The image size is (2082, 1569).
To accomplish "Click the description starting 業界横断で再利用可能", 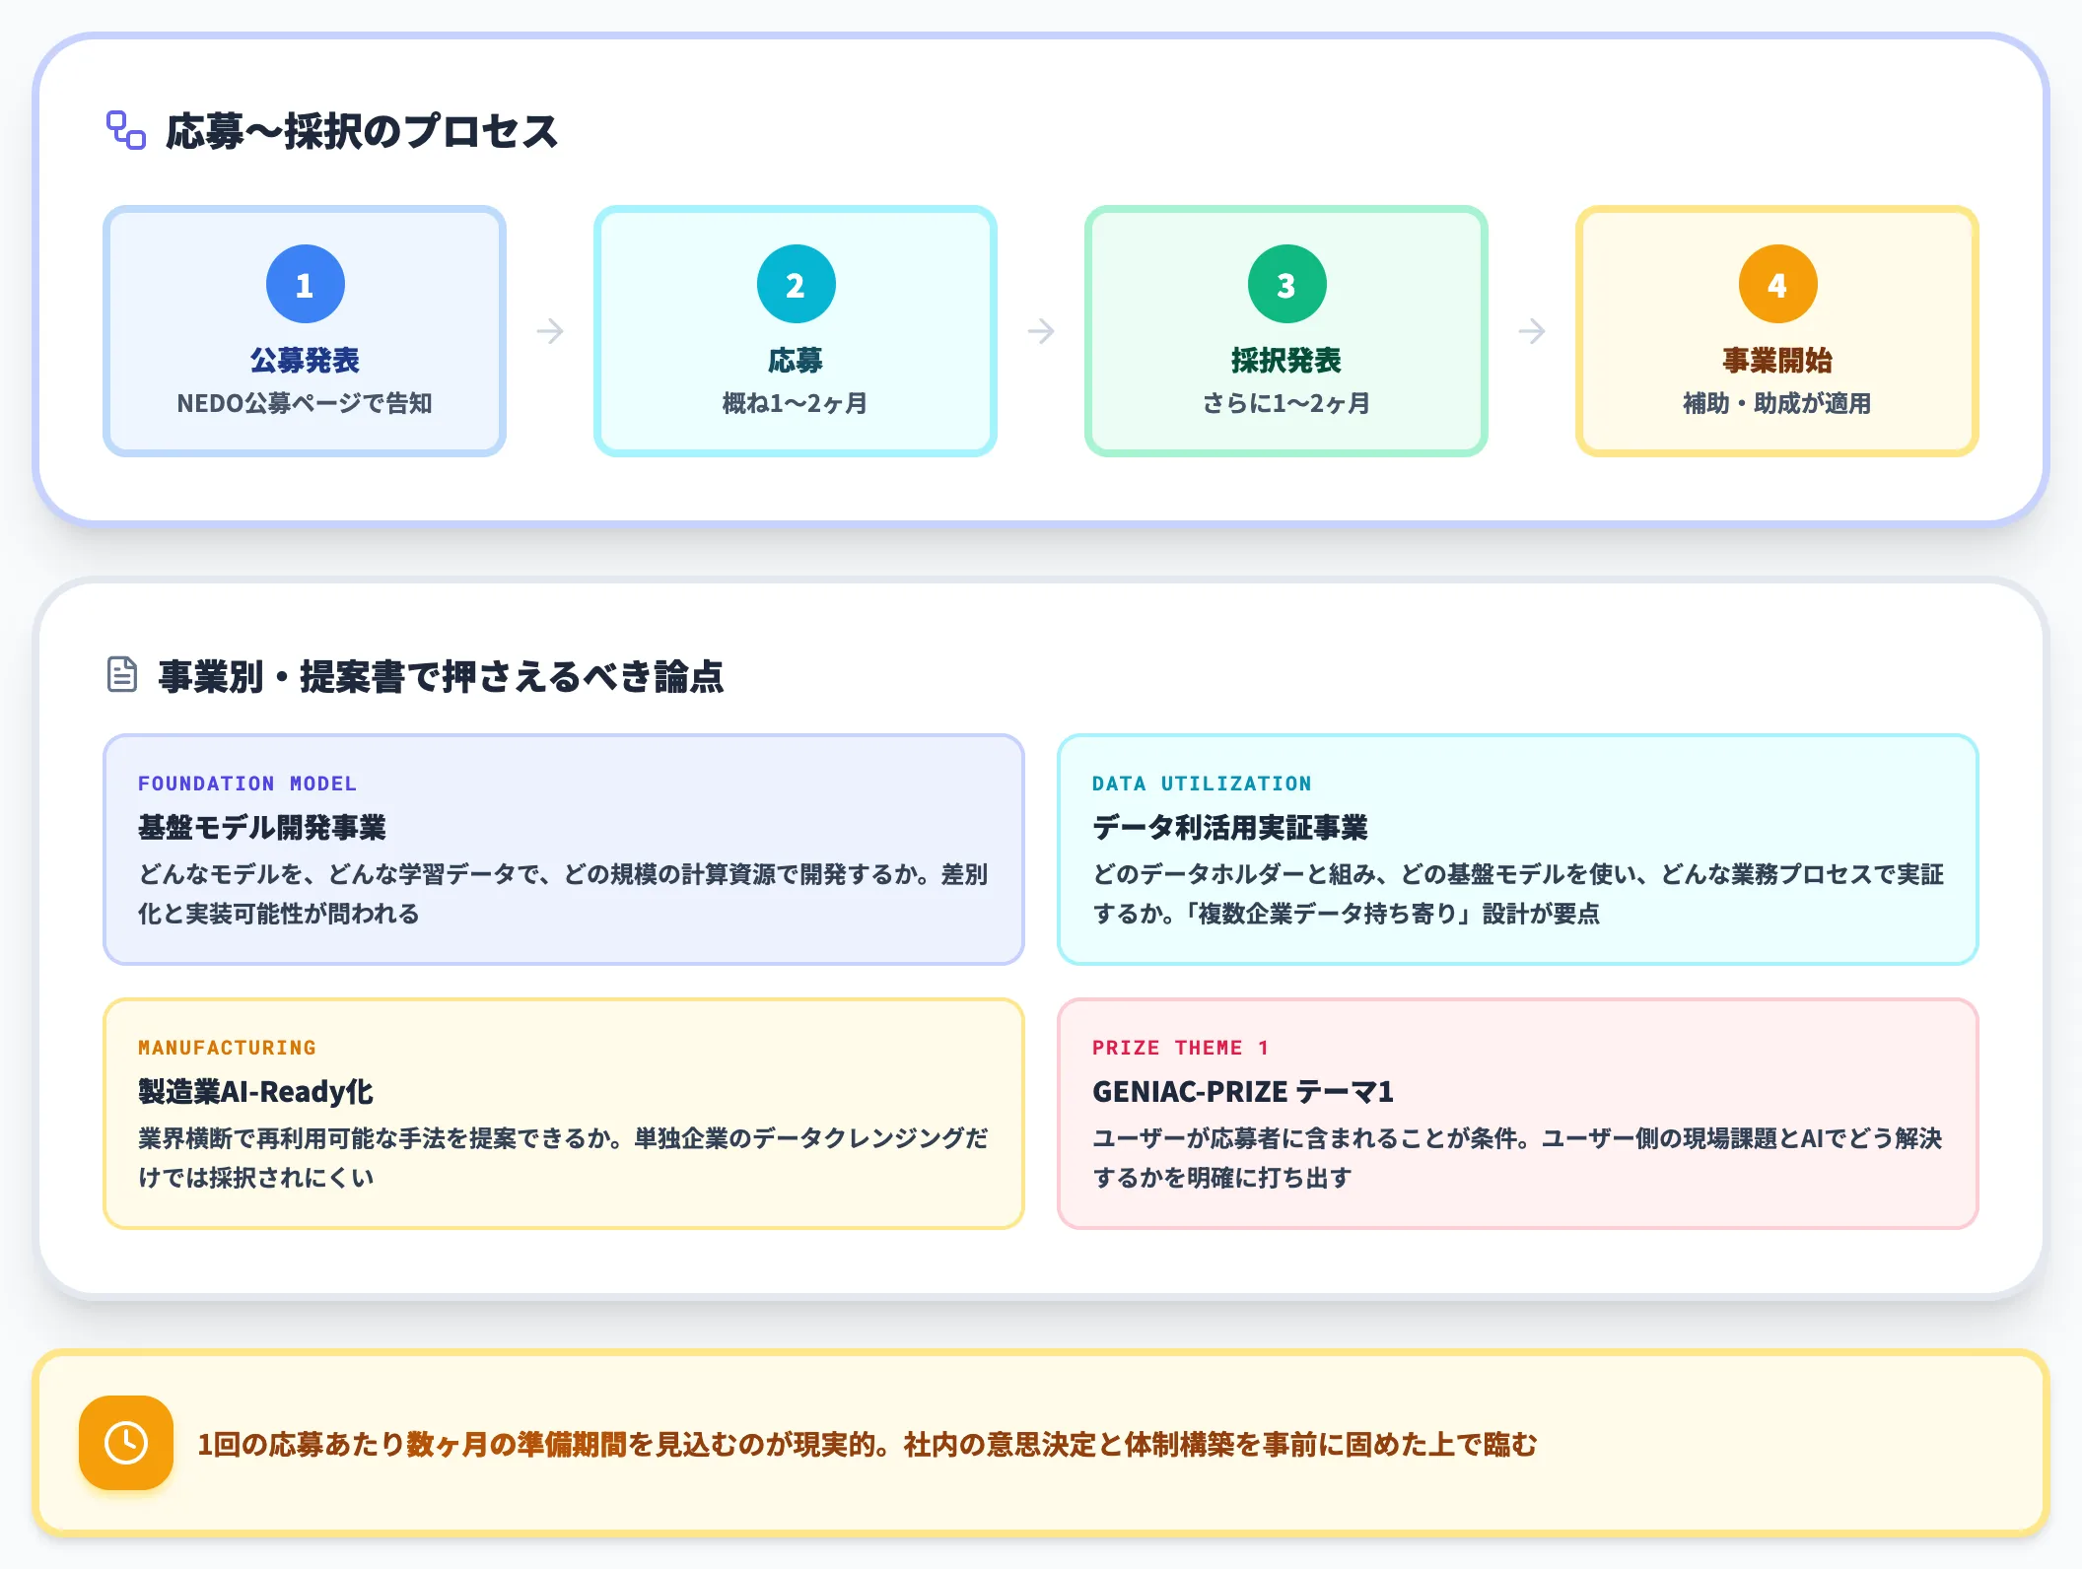I will click(563, 1158).
